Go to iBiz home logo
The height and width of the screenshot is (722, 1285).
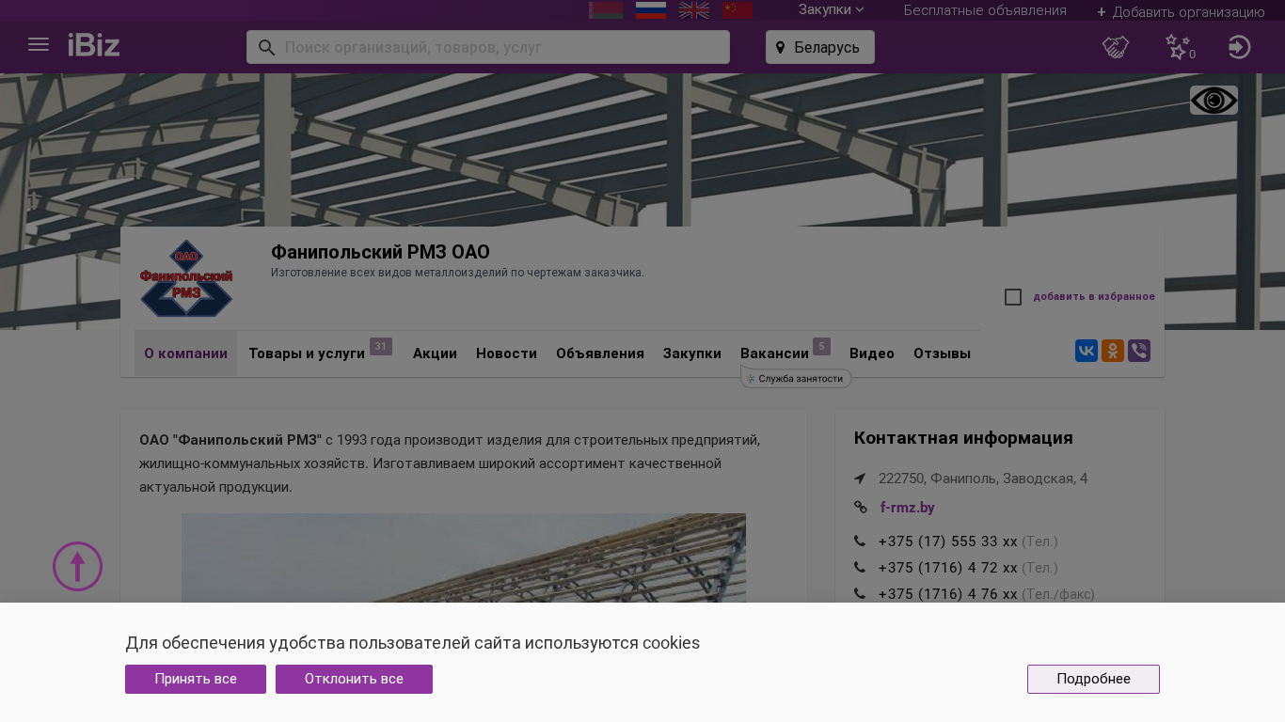point(94,45)
